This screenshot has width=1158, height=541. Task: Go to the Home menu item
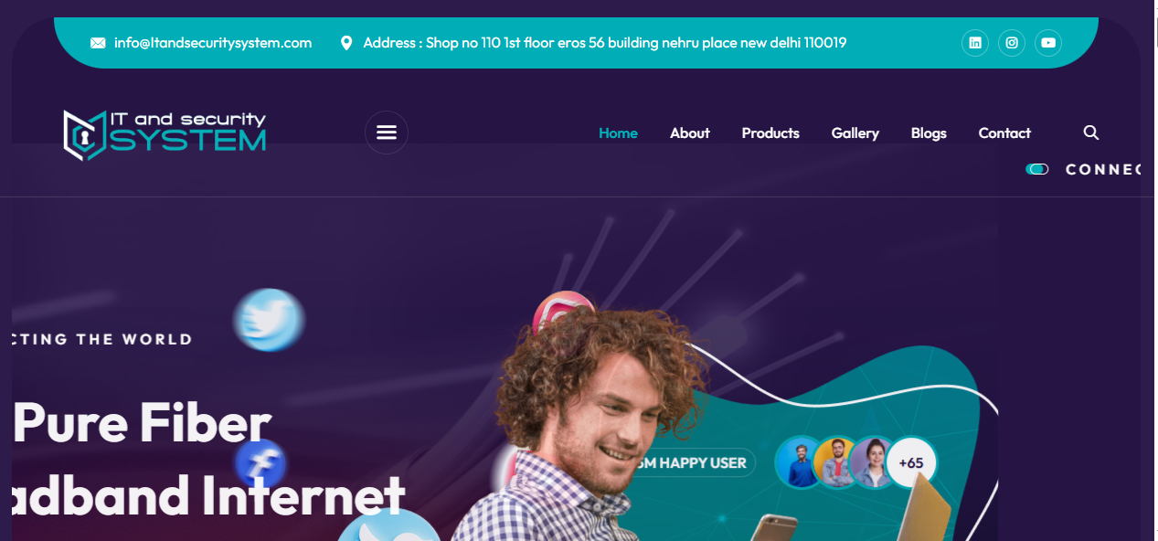pyautogui.click(x=618, y=133)
